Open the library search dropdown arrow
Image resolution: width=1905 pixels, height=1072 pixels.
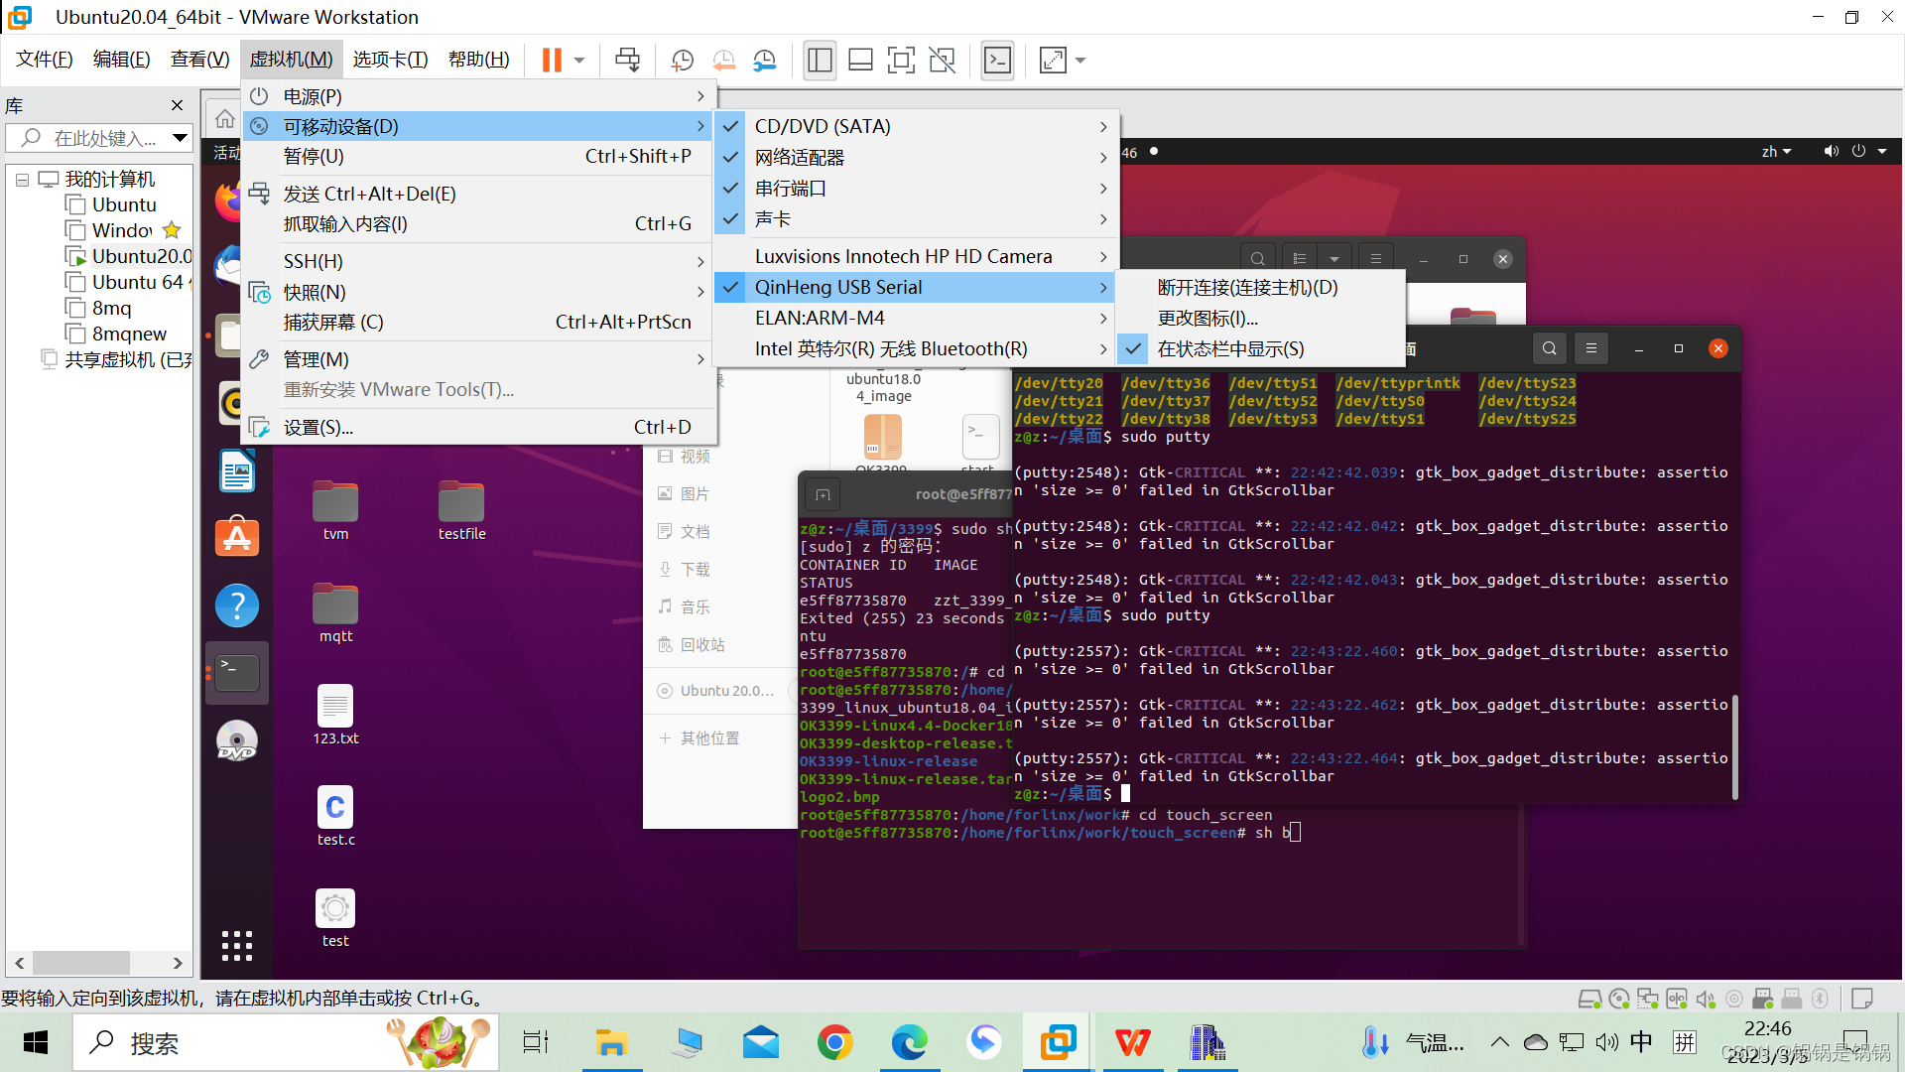pyautogui.click(x=180, y=138)
